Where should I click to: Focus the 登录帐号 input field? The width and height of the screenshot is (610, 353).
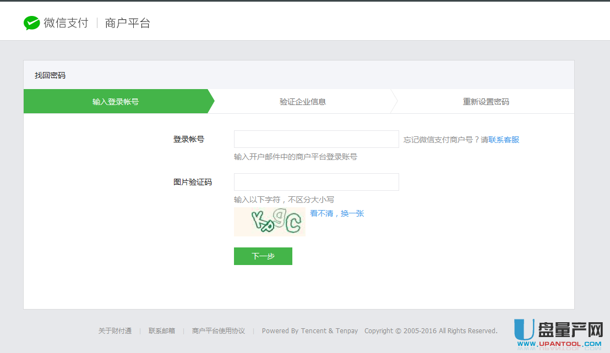coord(316,139)
